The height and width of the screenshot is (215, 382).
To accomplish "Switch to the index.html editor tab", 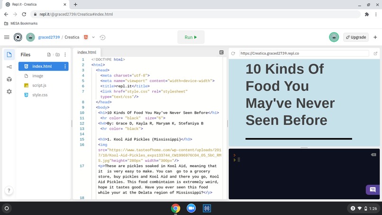I will pyautogui.click(x=87, y=52).
